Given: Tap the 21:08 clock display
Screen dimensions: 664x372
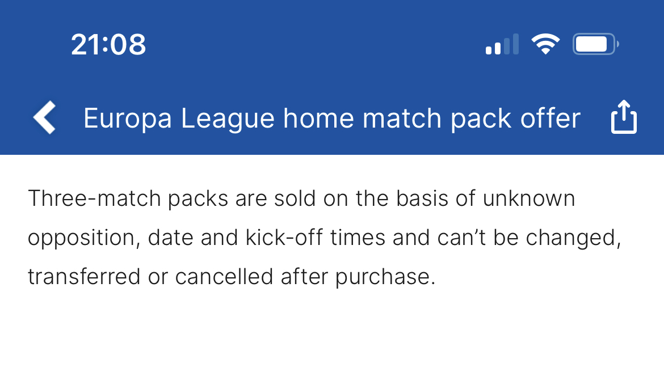Looking at the screenshot, I should coord(108,44).
